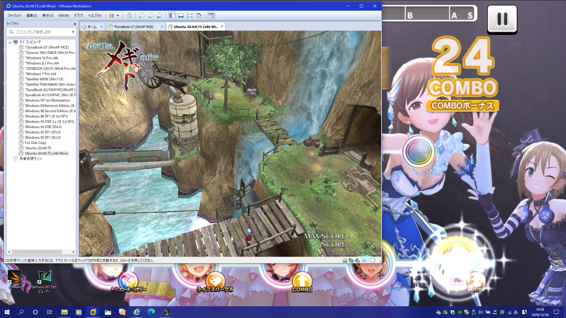Open Task View on the taskbar
This screenshot has height=318, width=566.
pyautogui.click(x=50, y=312)
